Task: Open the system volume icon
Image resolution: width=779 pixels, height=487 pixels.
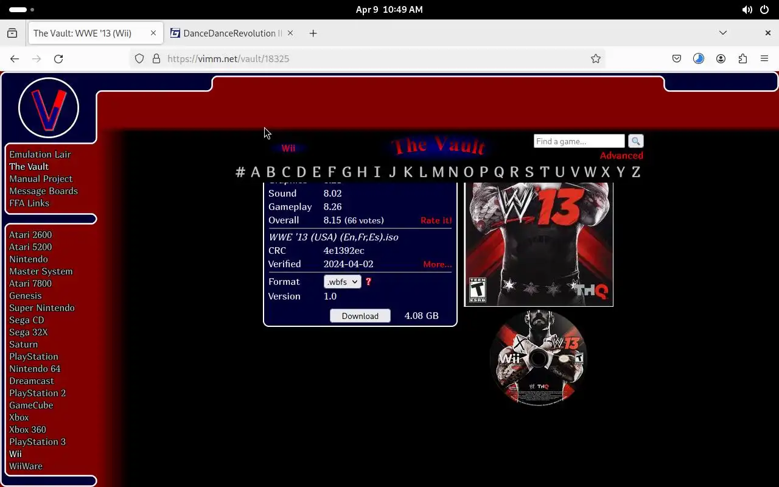Action: tap(747, 10)
